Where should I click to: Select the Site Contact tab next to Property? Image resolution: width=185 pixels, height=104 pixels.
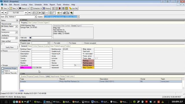pos(33,23)
